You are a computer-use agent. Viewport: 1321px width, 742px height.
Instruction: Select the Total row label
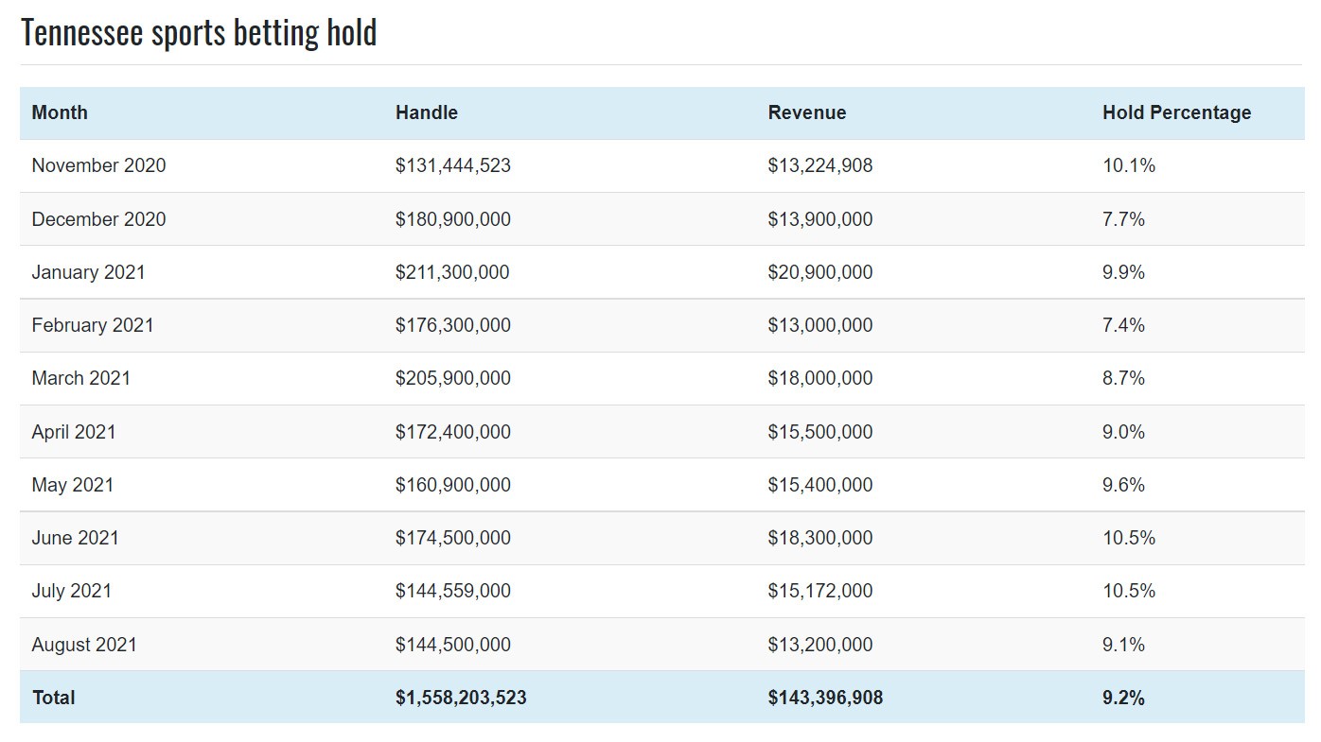[53, 698]
